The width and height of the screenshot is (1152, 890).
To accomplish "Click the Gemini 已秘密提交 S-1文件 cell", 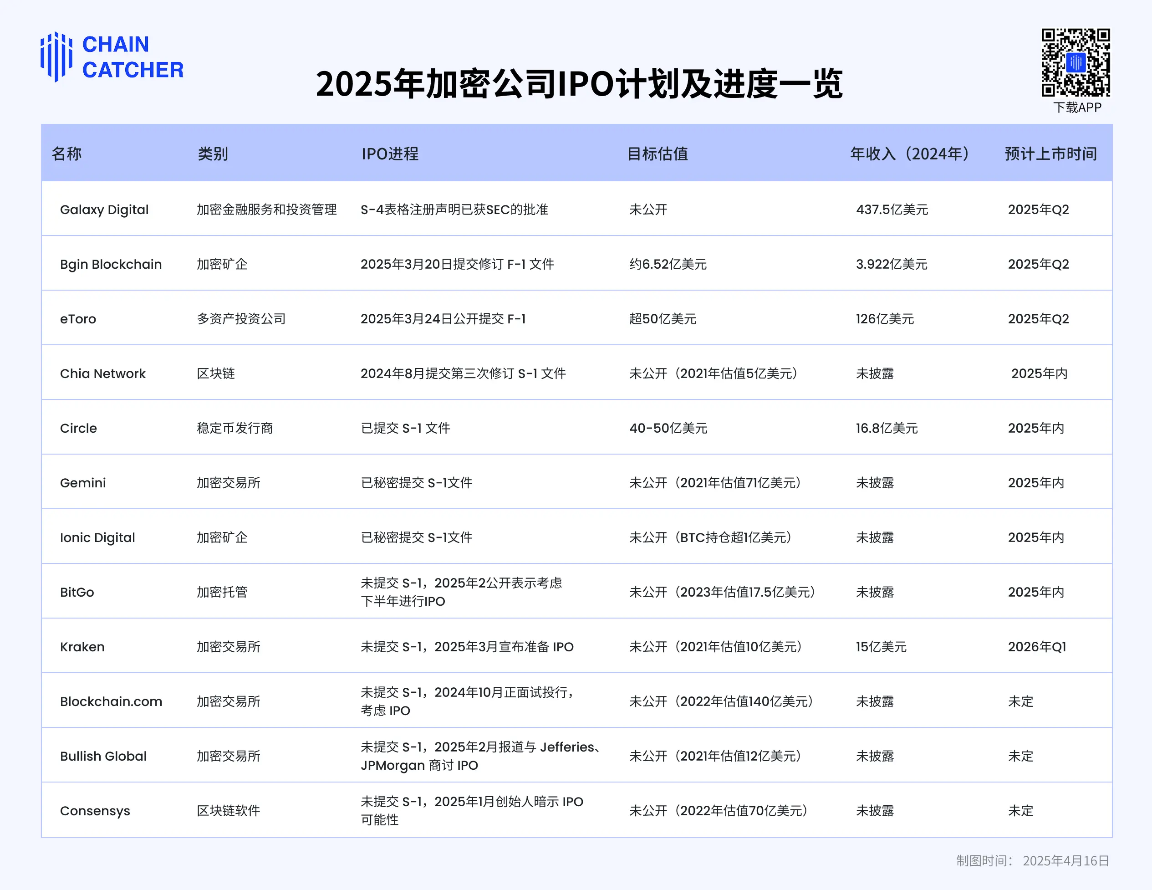I will [416, 482].
